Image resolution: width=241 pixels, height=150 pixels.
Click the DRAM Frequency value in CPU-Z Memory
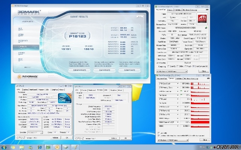tap(108, 106)
